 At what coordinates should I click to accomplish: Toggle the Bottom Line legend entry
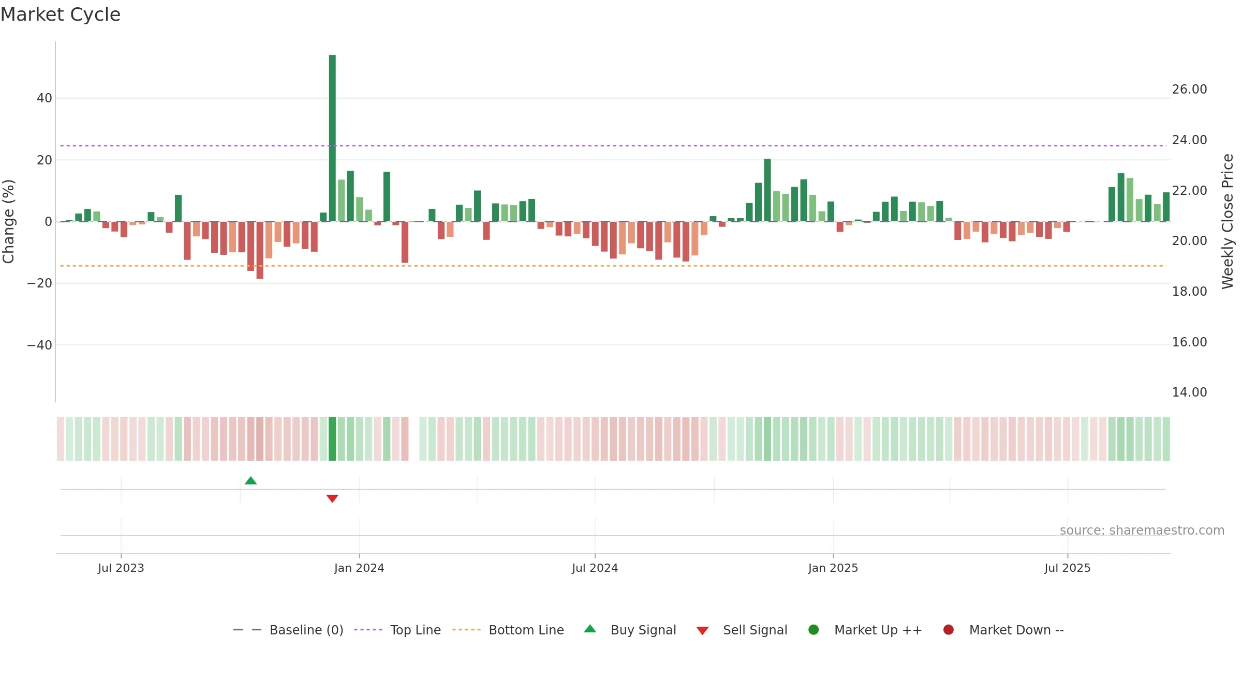[508, 630]
